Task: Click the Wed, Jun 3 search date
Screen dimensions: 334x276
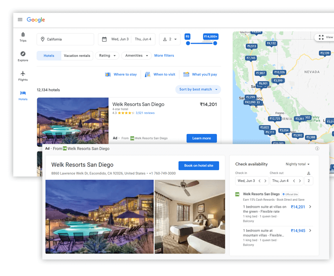Action: click(120, 39)
